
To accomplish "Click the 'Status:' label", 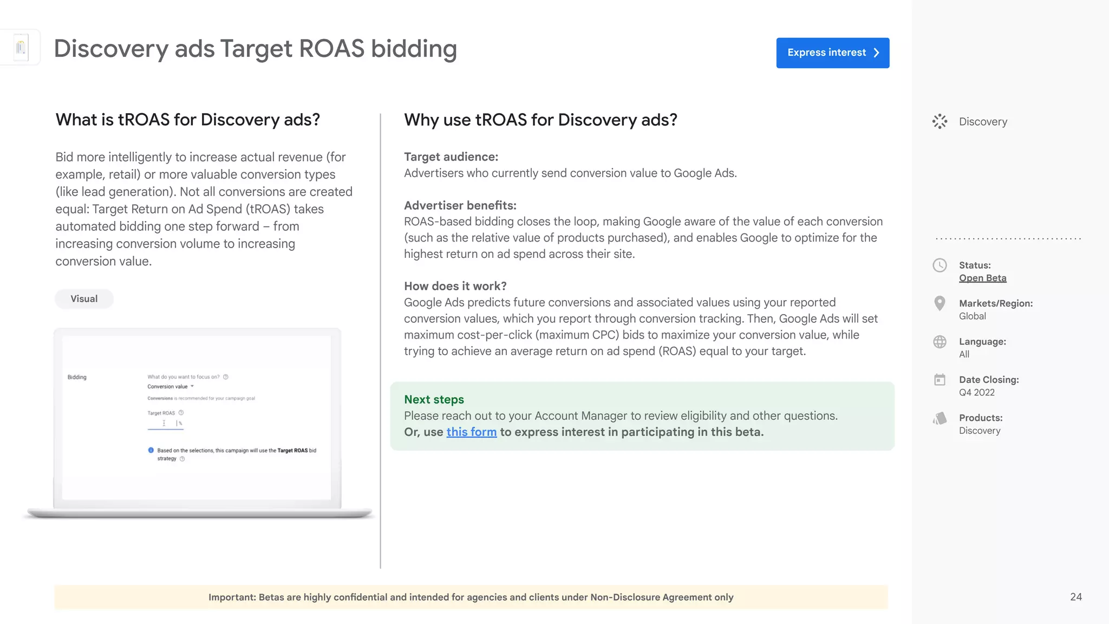I will [x=975, y=265].
